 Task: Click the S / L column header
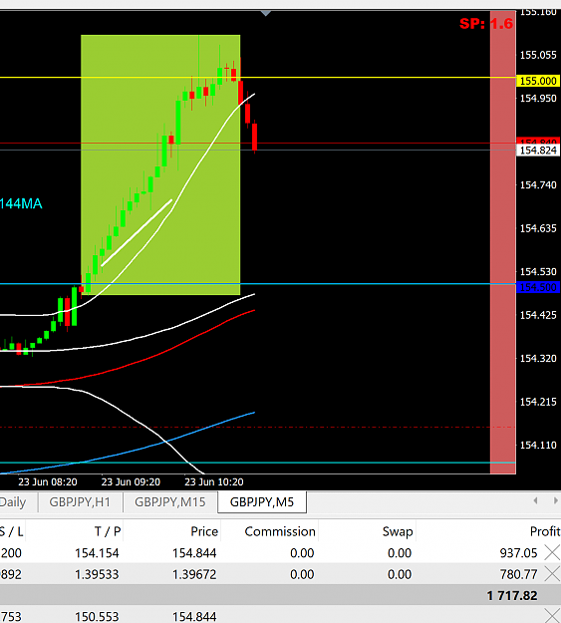12,531
